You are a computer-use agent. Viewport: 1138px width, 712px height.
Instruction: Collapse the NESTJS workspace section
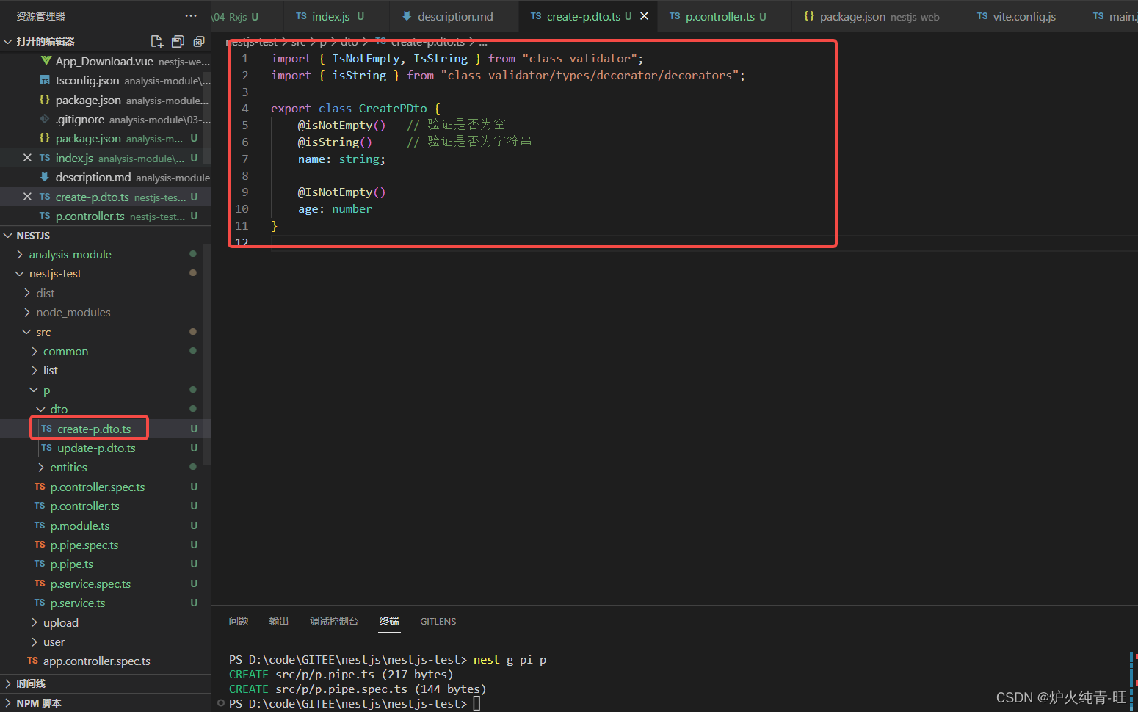click(8, 235)
